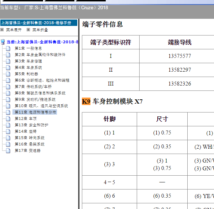
Task: Click size cell (2) 0.35
Action: [x=162, y=147]
